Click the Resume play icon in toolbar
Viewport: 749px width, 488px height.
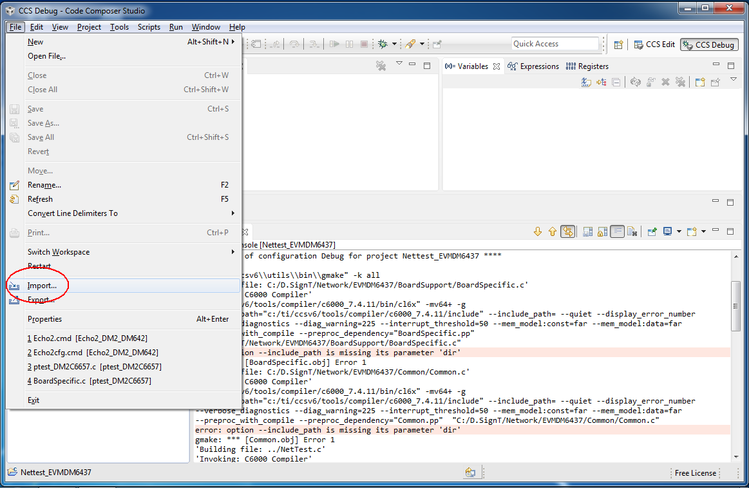click(334, 44)
